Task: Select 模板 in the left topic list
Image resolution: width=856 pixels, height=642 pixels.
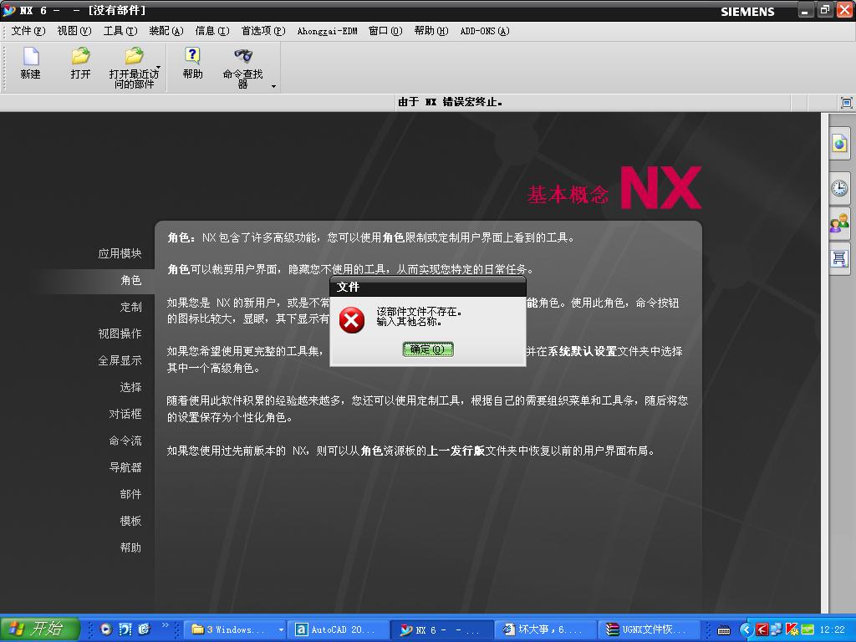Action: click(131, 521)
